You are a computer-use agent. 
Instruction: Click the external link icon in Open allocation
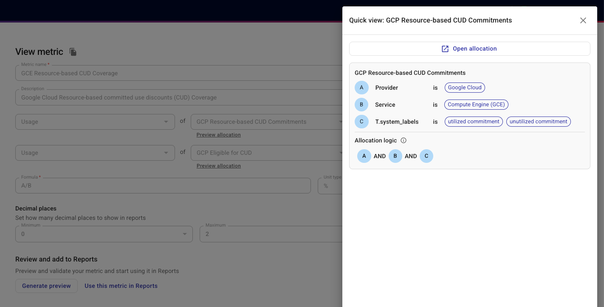tap(445, 49)
